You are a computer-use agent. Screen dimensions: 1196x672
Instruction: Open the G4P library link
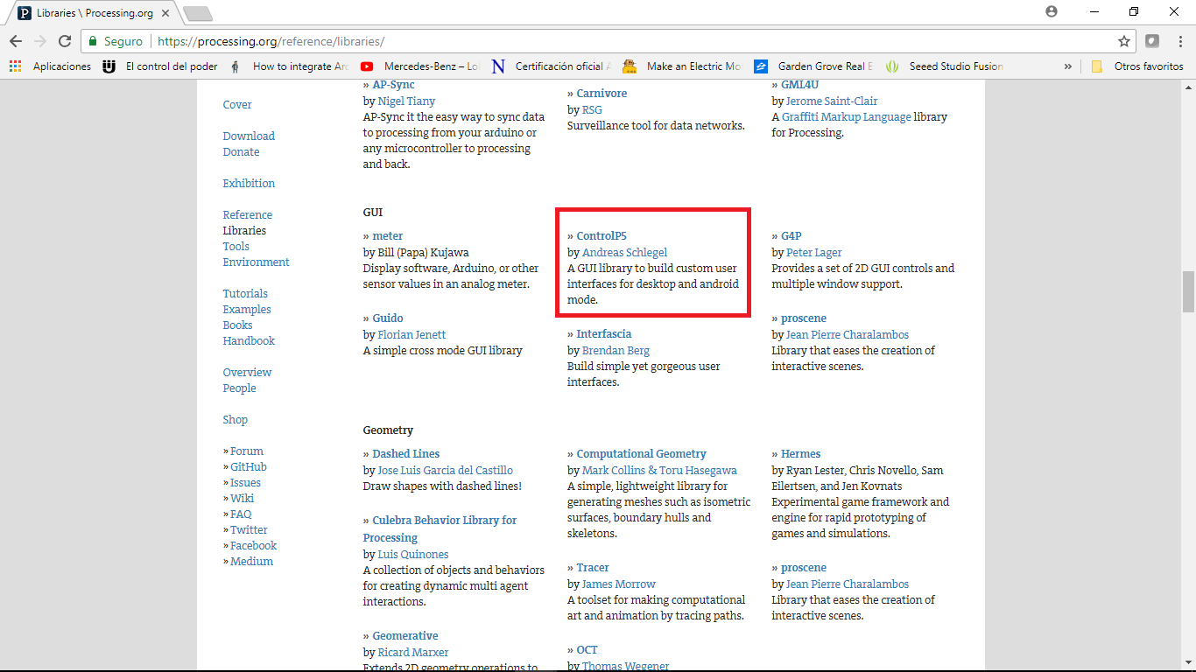[x=791, y=236]
